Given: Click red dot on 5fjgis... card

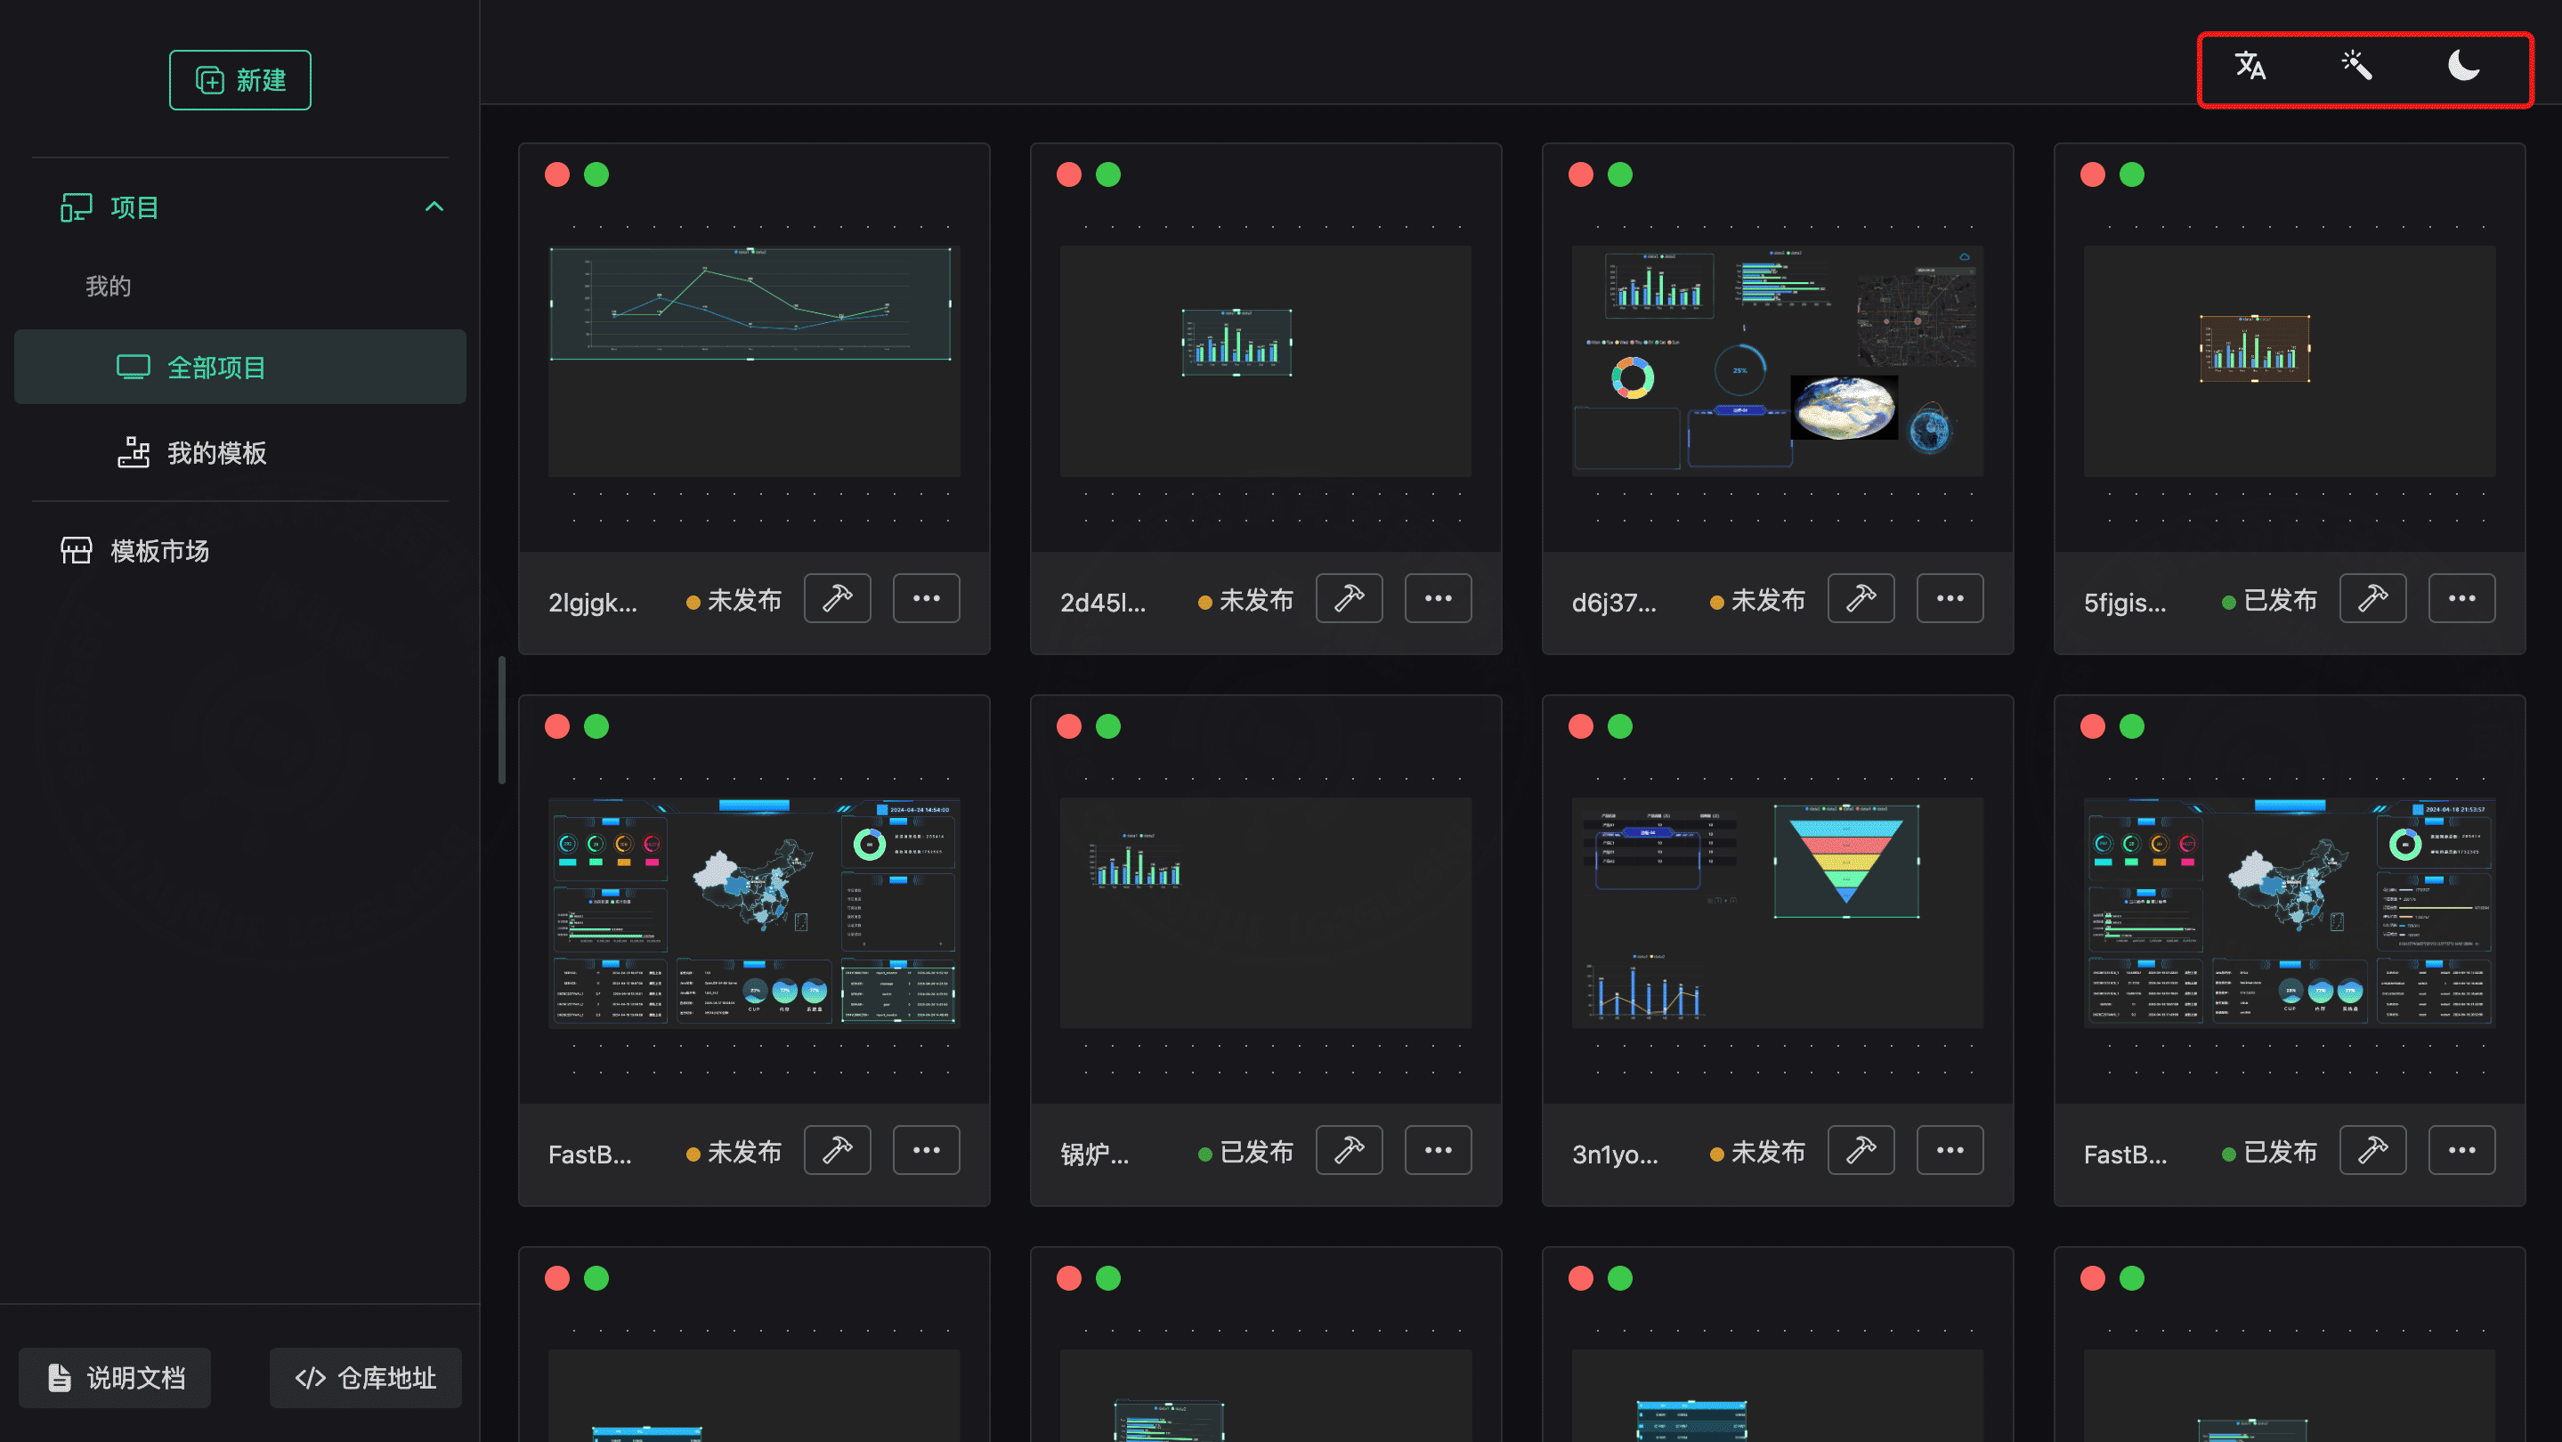Looking at the screenshot, I should pyautogui.click(x=2093, y=175).
